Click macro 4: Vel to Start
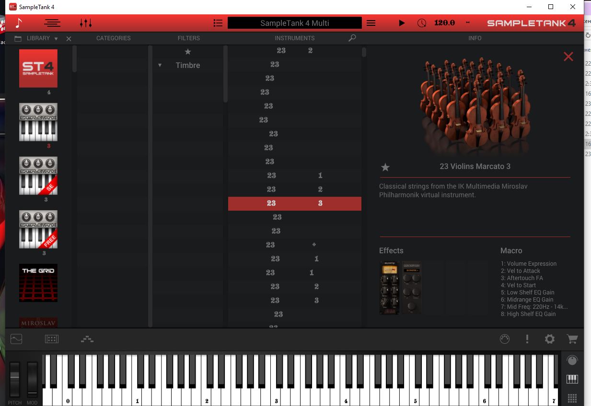Viewport: 591px width, 406px height. (x=518, y=285)
